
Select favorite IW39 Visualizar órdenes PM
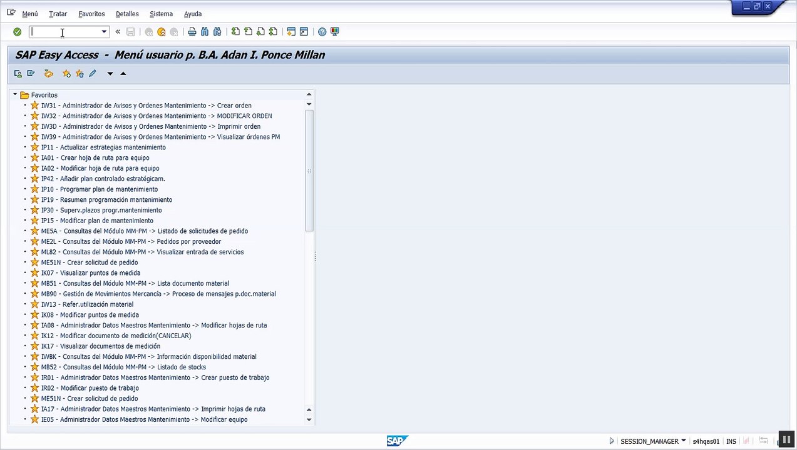[160, 137]
